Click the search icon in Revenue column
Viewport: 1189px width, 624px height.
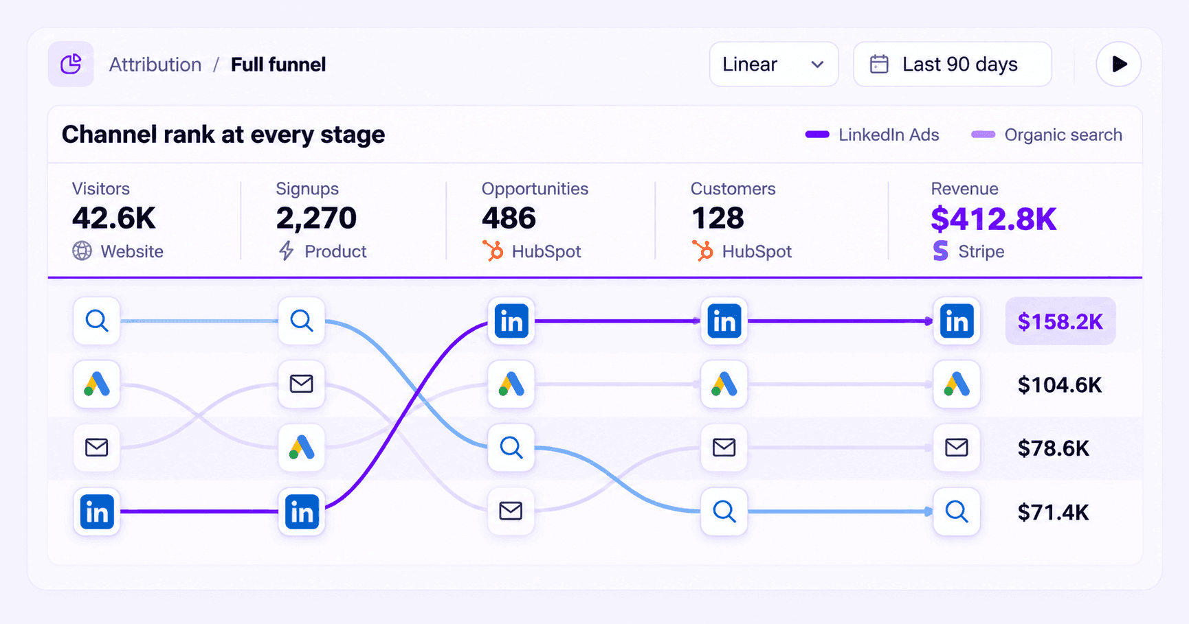(957, 511)
